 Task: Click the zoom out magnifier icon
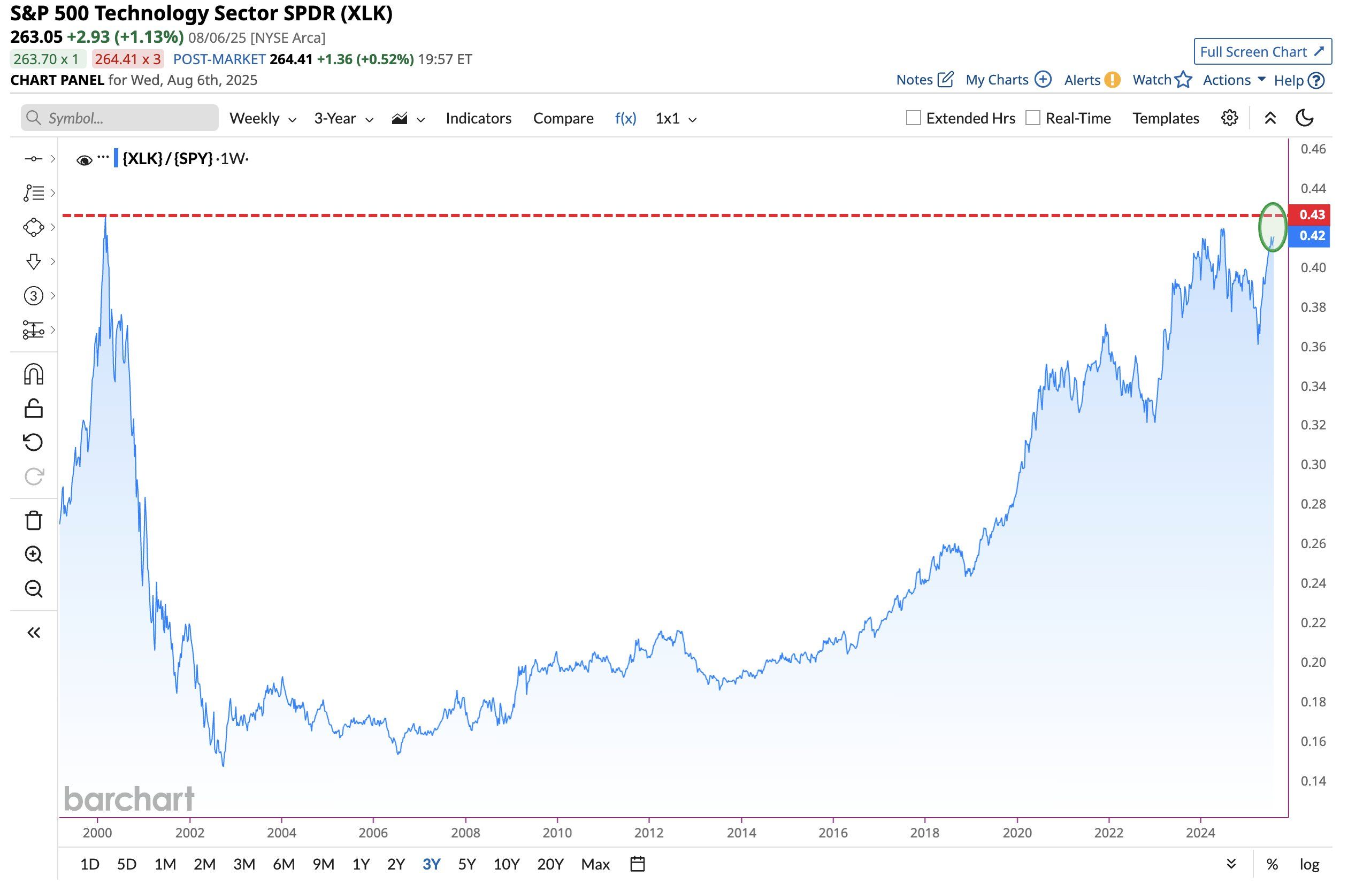[33, 589]
